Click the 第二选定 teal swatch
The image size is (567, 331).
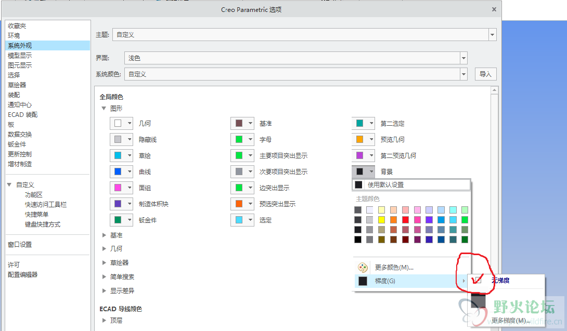click(x=360, y=123)
